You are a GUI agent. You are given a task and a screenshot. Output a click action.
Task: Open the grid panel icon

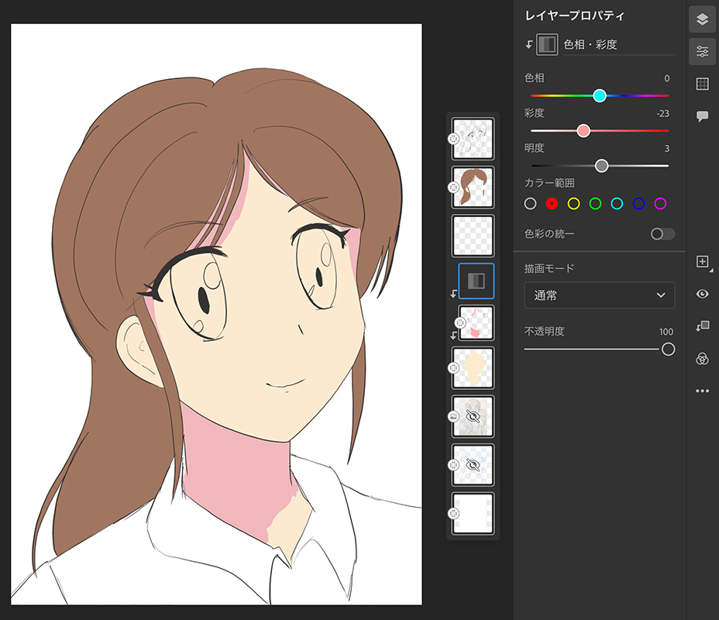pyautogui.click(x=702, y=84)
